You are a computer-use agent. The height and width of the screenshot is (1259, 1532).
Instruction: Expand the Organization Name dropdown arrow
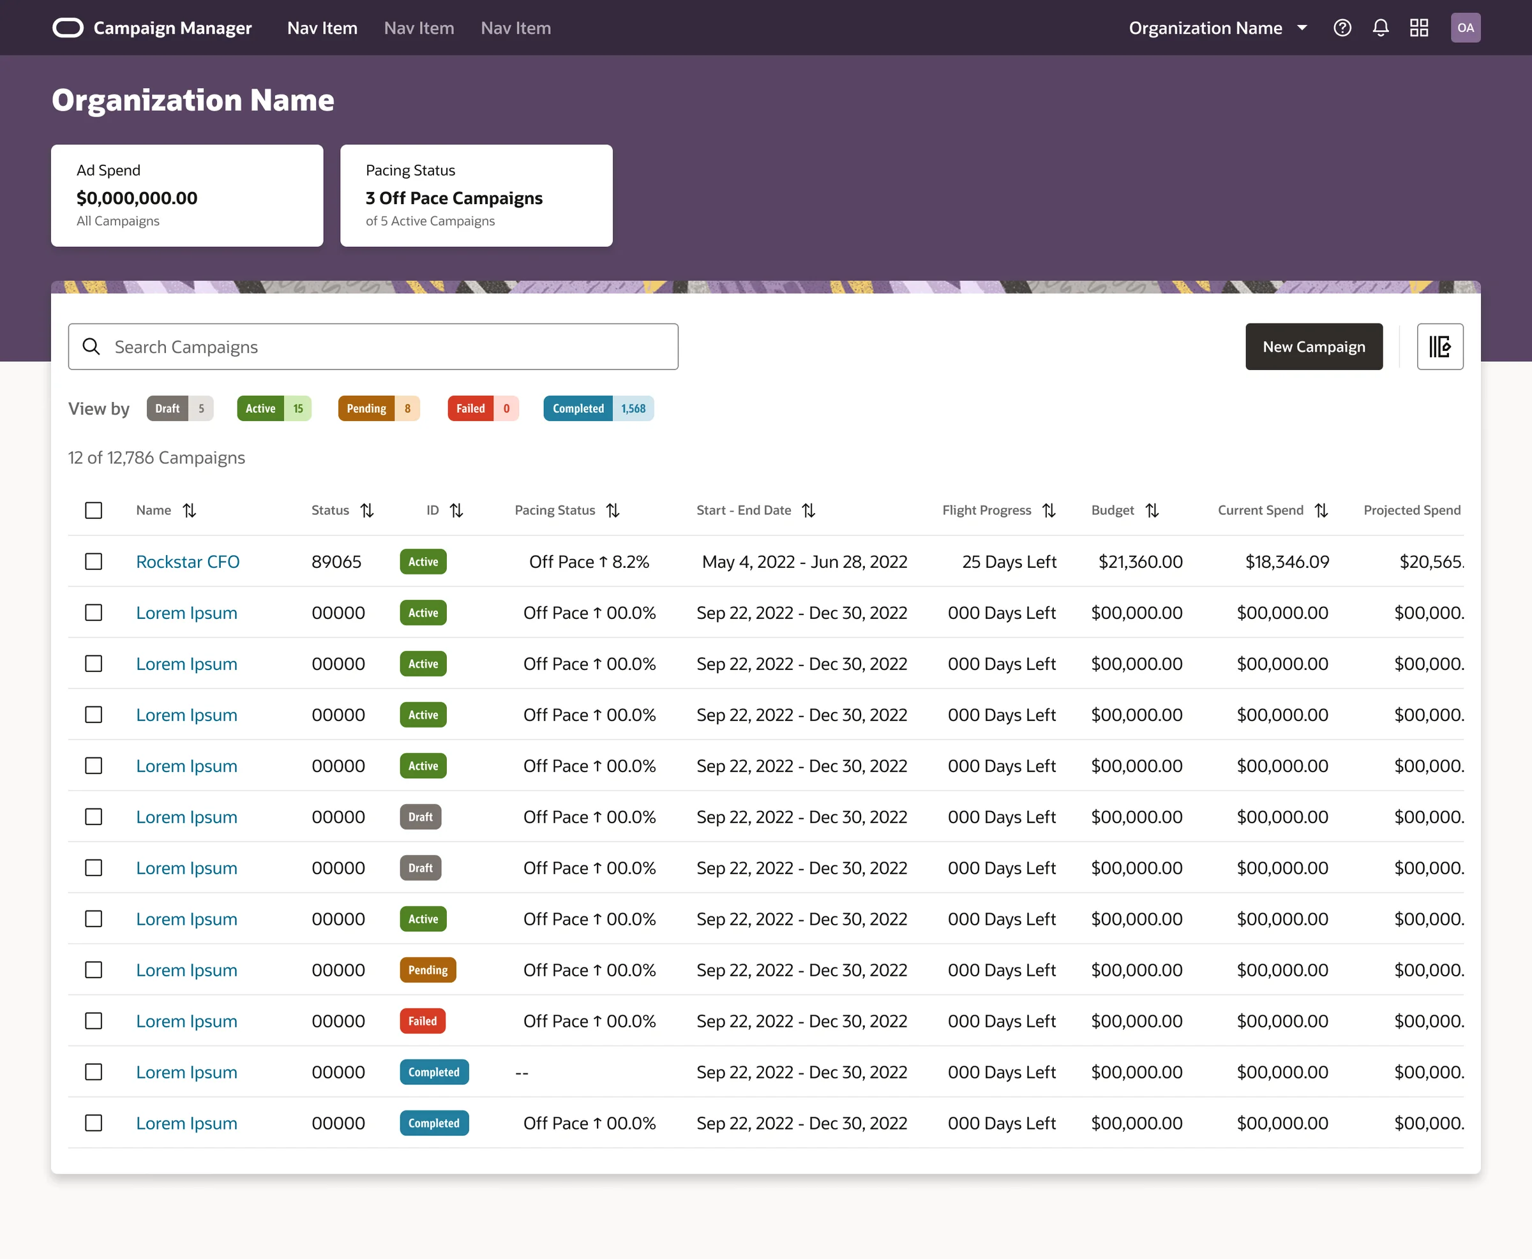pos(1302,27)
